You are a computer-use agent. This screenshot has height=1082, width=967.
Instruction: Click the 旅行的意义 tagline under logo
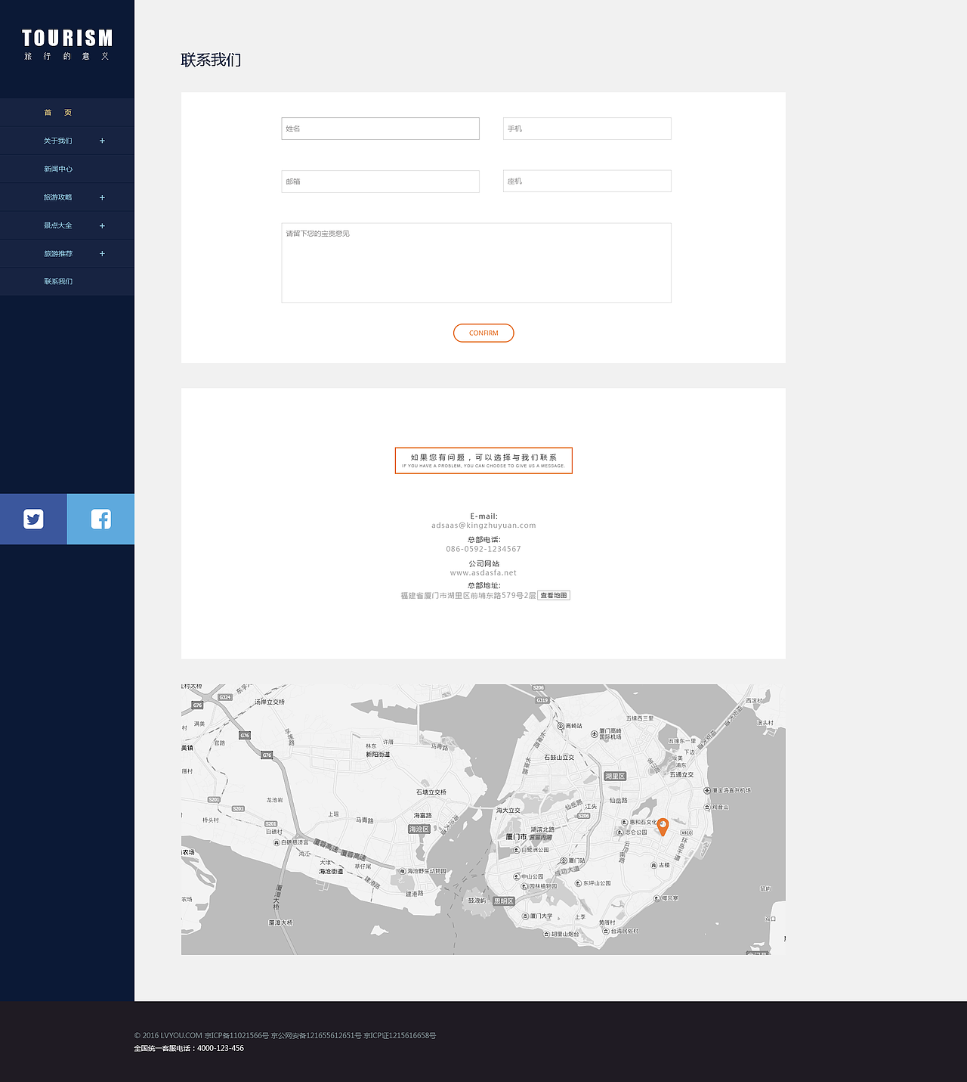[x=67, y=57]
